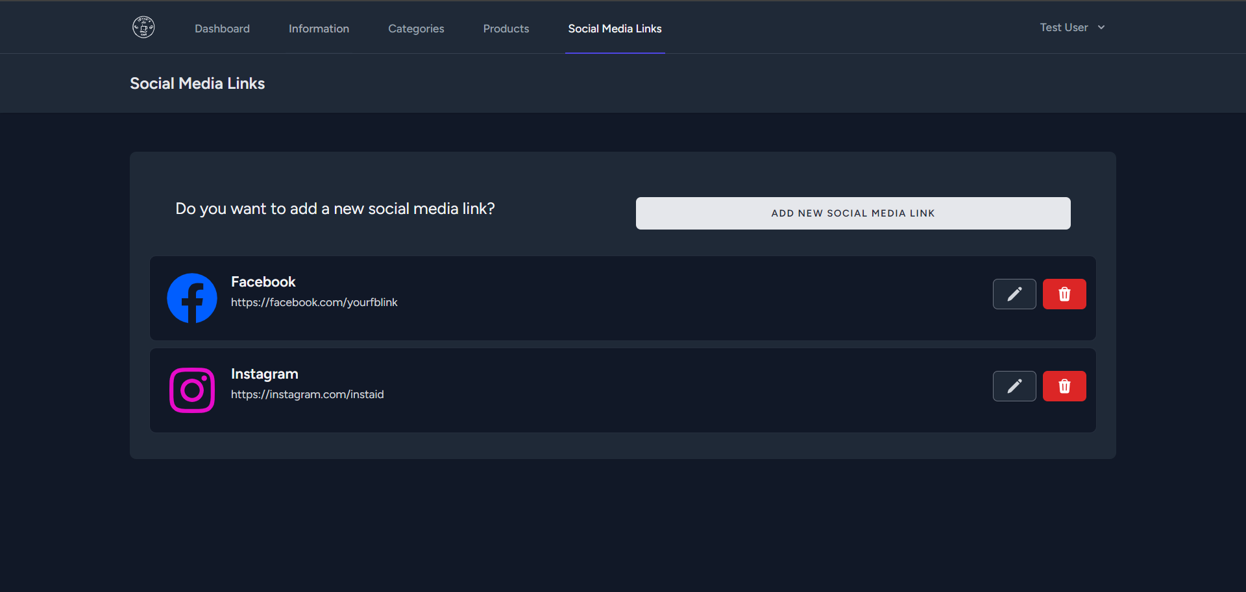This screenshot has height=592, width=1246.
Task: Click the Facebook URL text
Action: coord(314,302)
